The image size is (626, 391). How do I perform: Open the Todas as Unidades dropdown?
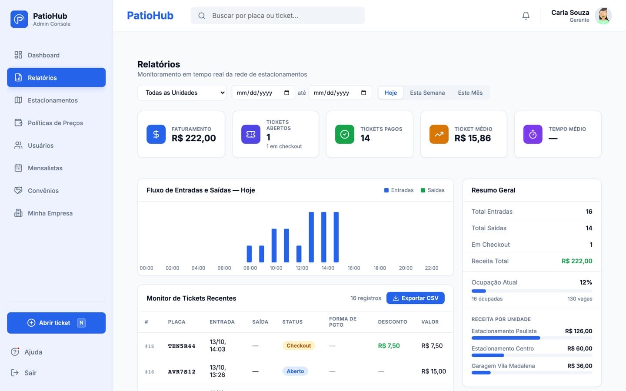tap(182, 93)
